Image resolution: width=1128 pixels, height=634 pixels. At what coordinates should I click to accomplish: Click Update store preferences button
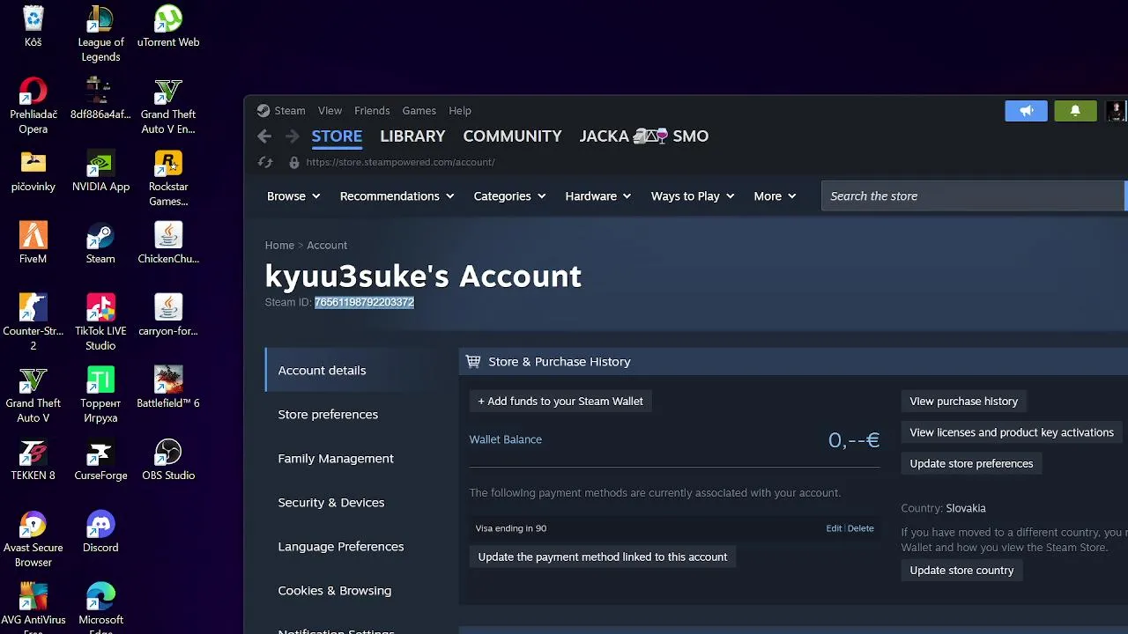[x=971, y=464]
